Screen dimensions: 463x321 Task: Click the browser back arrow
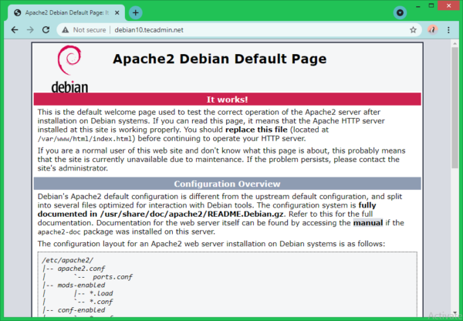click(14, 30)
